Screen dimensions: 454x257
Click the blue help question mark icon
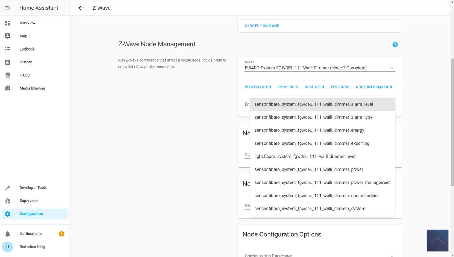click(x=395, y=45)
